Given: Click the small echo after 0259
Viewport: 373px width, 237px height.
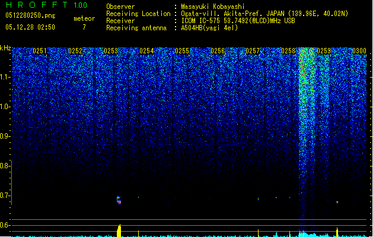Looking at the screenshot, I should (337, 202).
